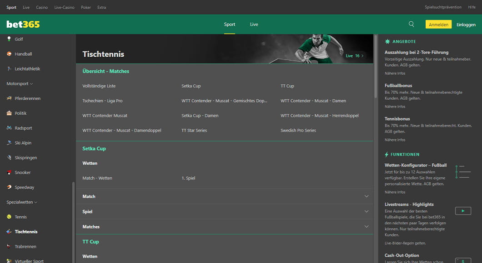Open TT Cup overview link
The height and width of the screenshot is (263, 482).
click(287, 86)
